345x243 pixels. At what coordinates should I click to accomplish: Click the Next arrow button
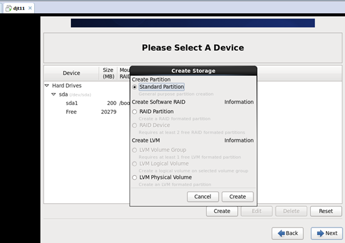pyautogui.click(x=327, y=233)
